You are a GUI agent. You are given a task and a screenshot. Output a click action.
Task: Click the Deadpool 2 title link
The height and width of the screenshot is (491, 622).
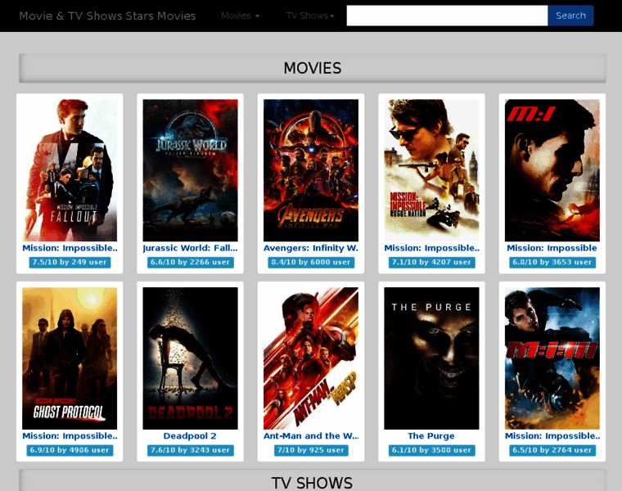[191, 436]
